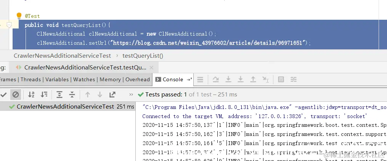This screenshot has height=161, width=387.
Task: Click the Force Step Into icon
Action: click(240, 79)
